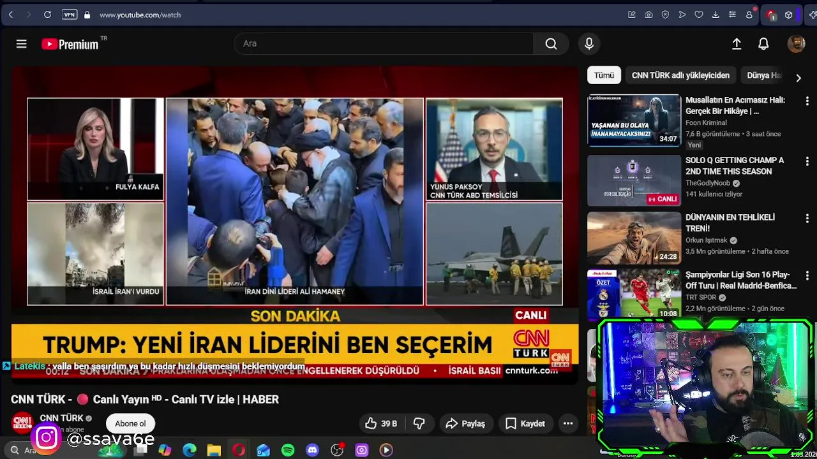Viewport: 817px width, 459px height.
Task: Dislike the CNN TÜRK video
Action: pos(419,423)
